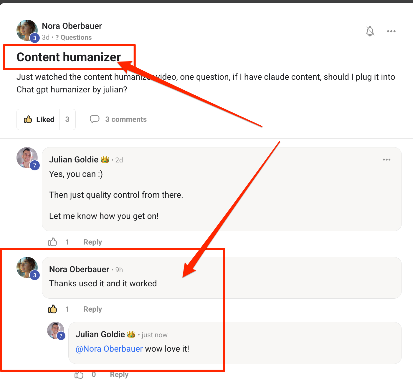Reply to Nora's 'Thanks used it' comment
The width and height of the screenshot is (413, 389).
(92, 309)
